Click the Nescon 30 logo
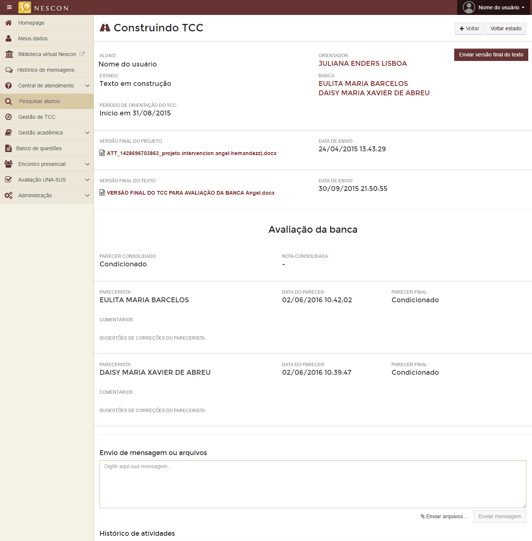 point(25,7)
